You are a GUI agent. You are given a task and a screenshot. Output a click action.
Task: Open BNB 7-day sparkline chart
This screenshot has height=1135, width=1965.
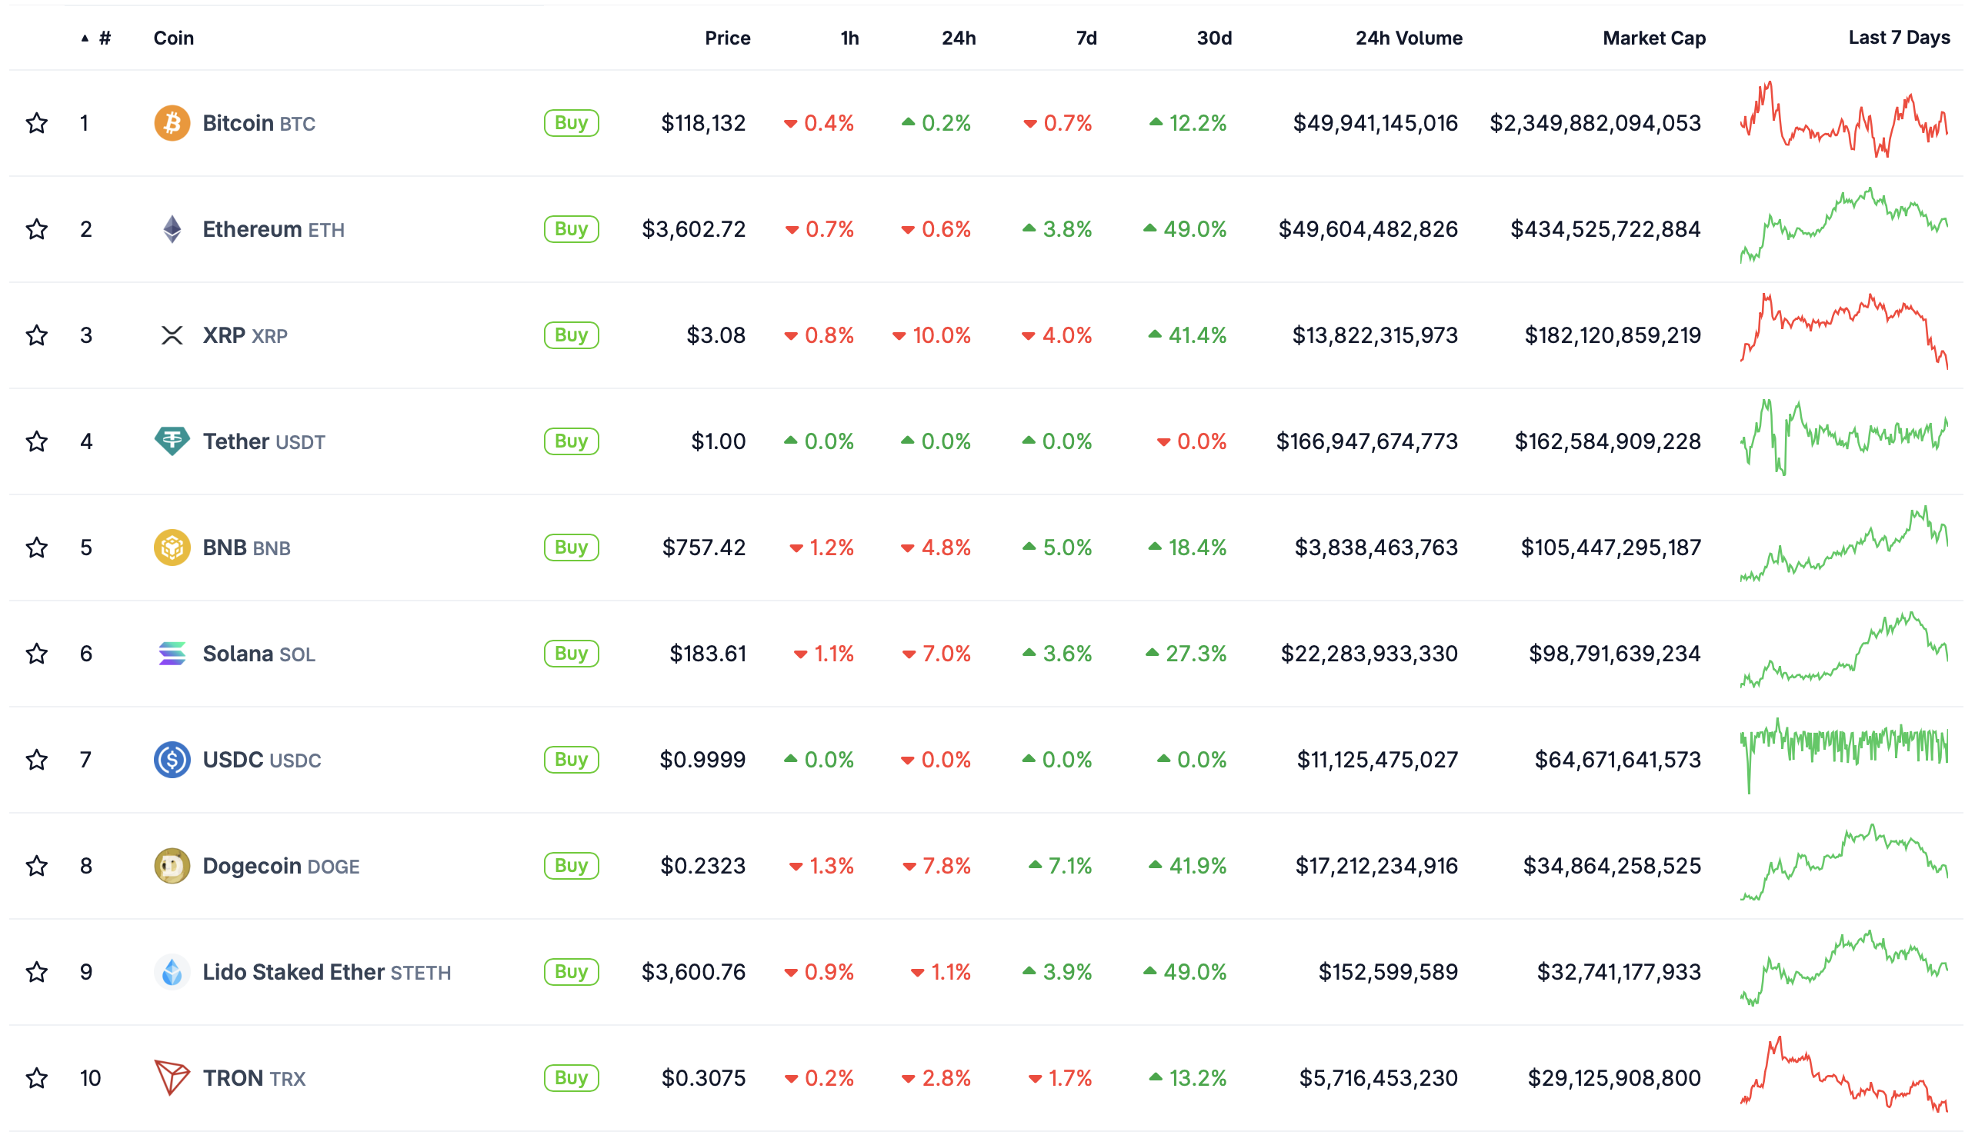pos(1844,544)
